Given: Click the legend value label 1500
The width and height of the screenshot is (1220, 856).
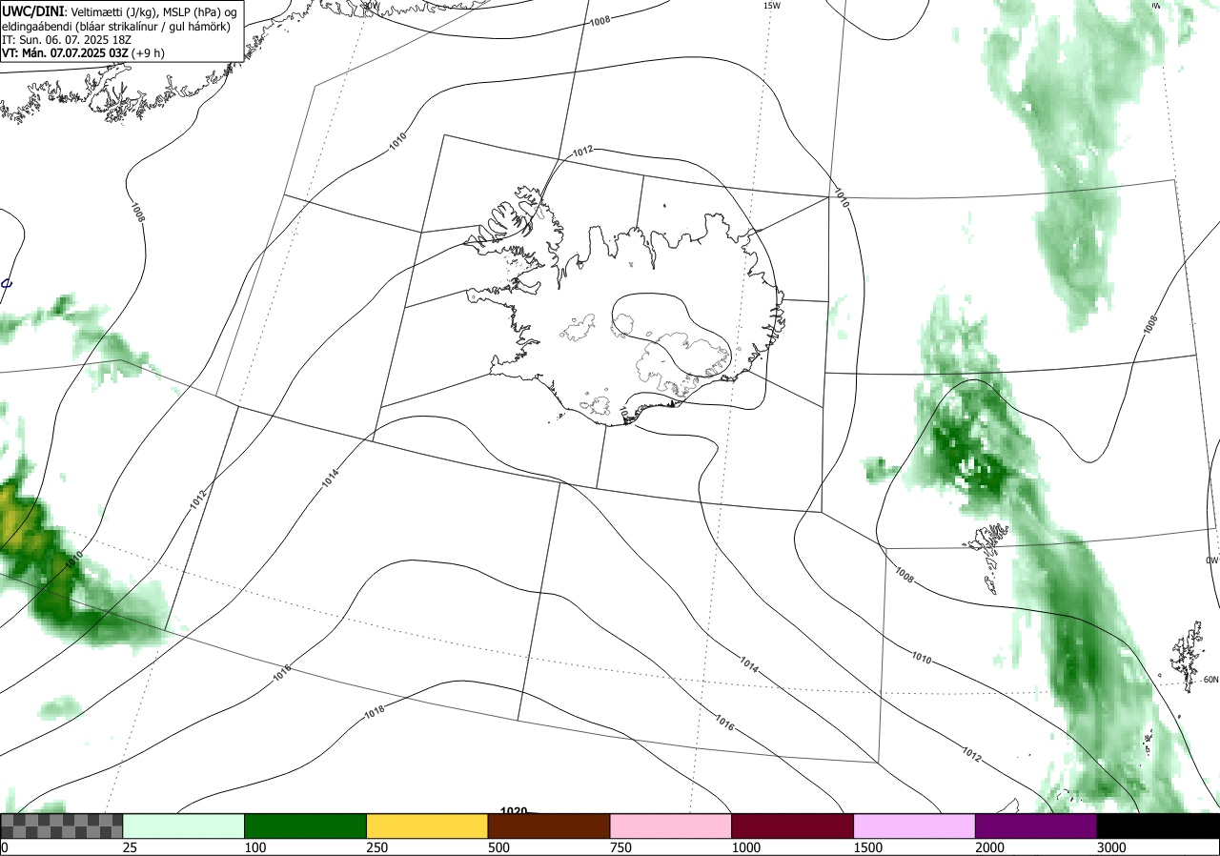Looking at the screenshot, I should pyautogui.click(x=868, y=847).
